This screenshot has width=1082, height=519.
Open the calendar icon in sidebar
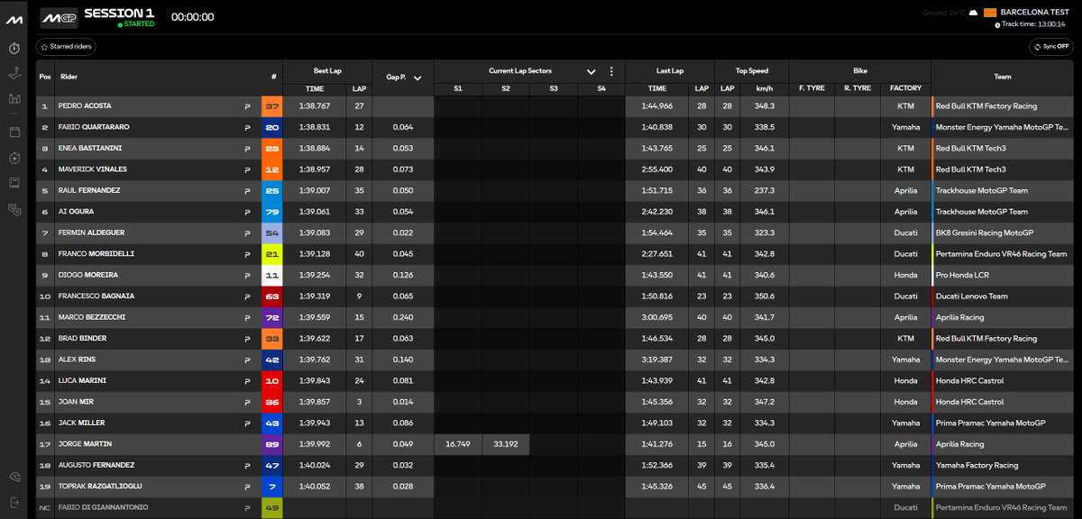pos(14,132)
